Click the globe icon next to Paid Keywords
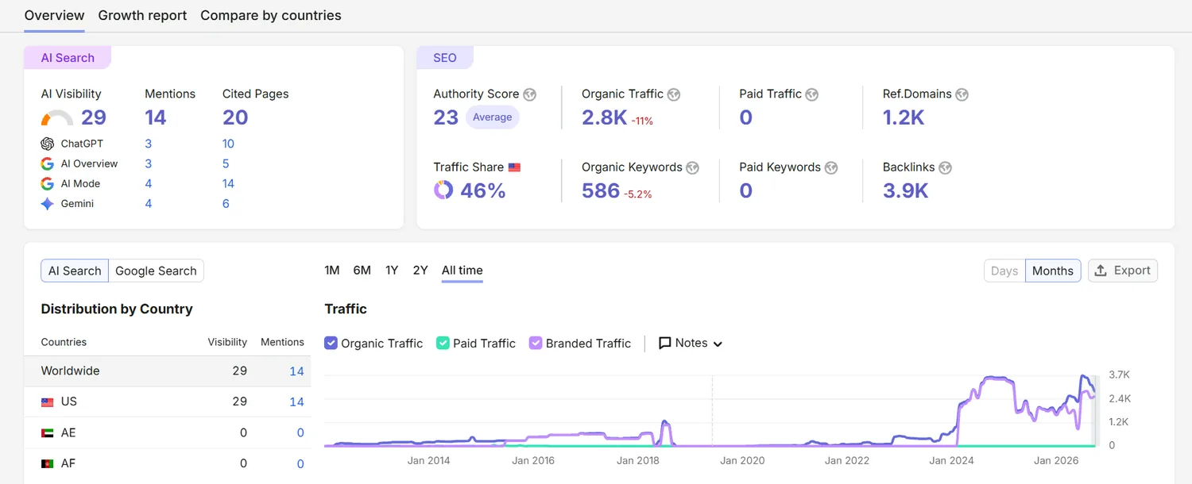Screen dimensions: 1192x484 point(831,167)
